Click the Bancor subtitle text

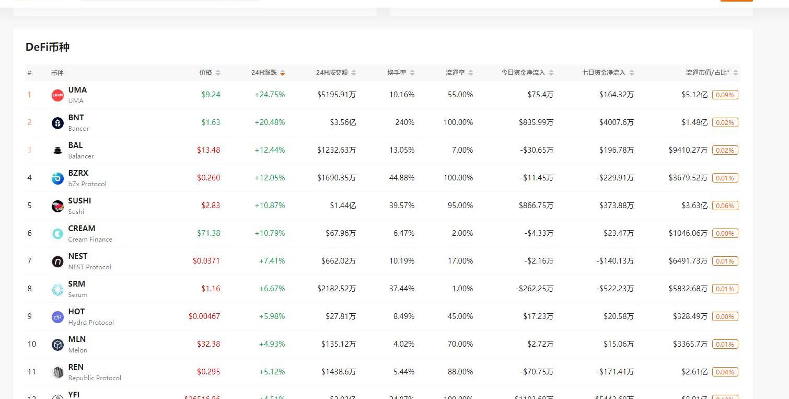(78, 129)
